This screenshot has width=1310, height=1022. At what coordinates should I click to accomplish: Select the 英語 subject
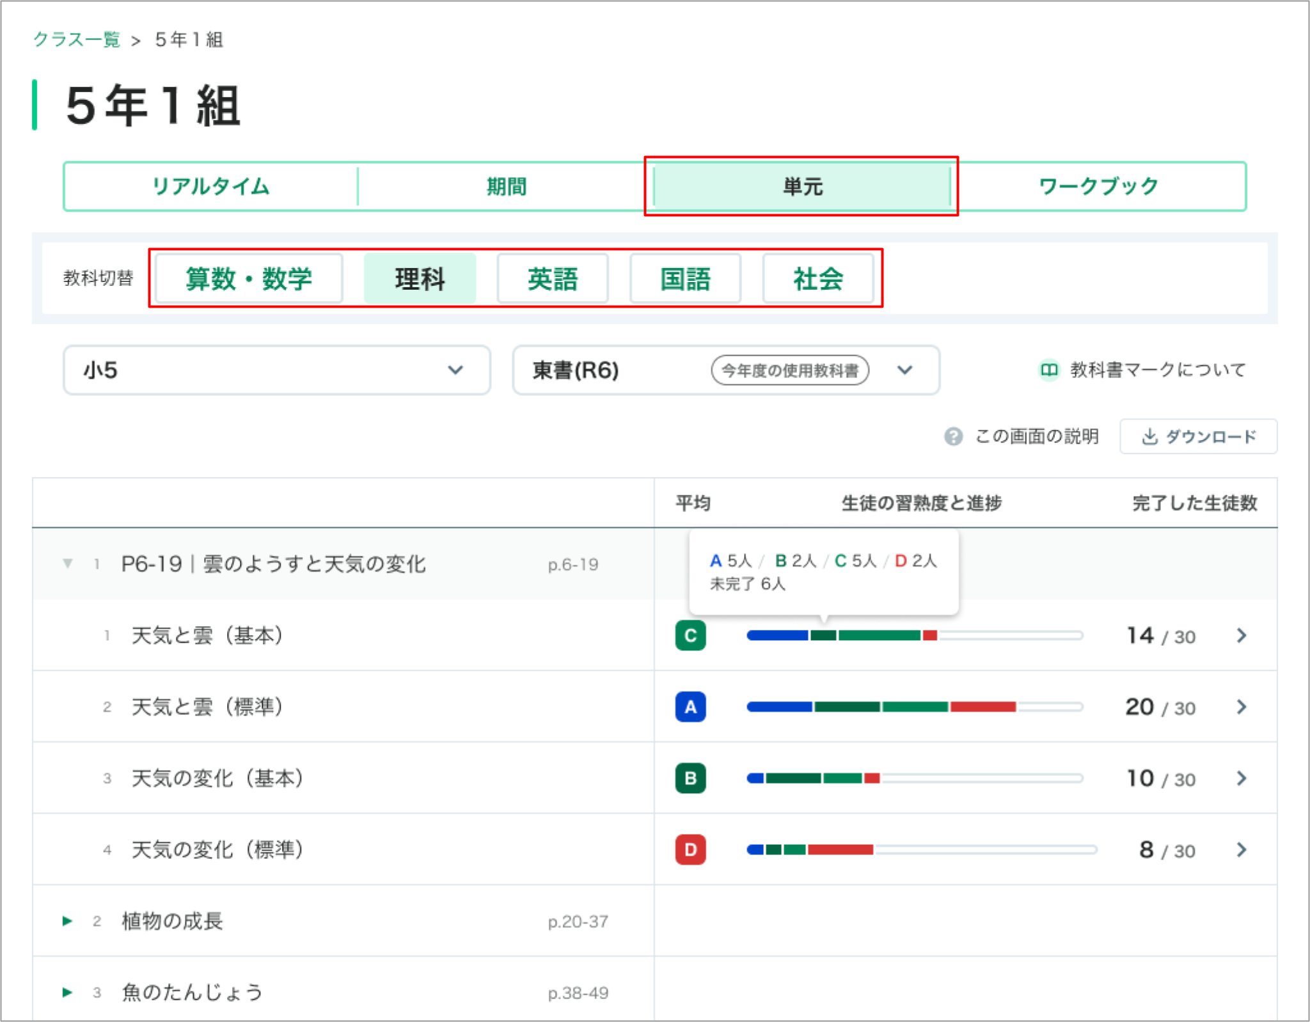click(x=553, y=278)
